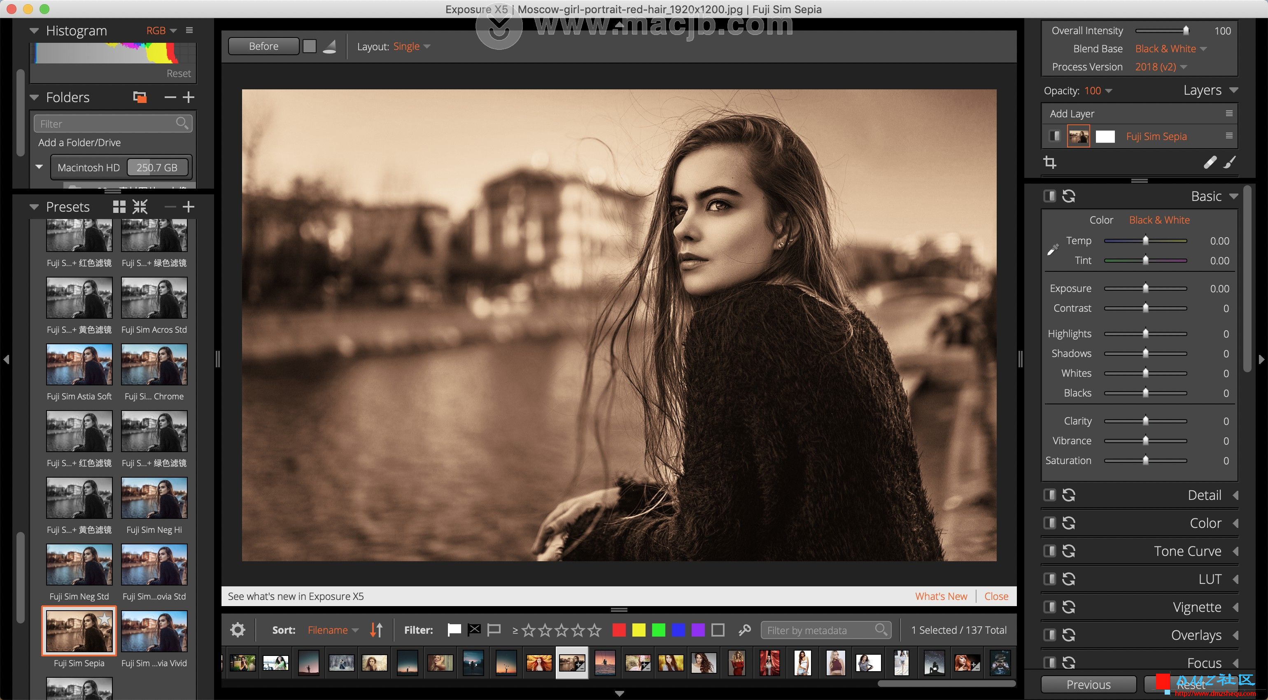Click the Exposure slider handle
Viewport: 1268px width, 700px height.
[x=1145, y=288]
